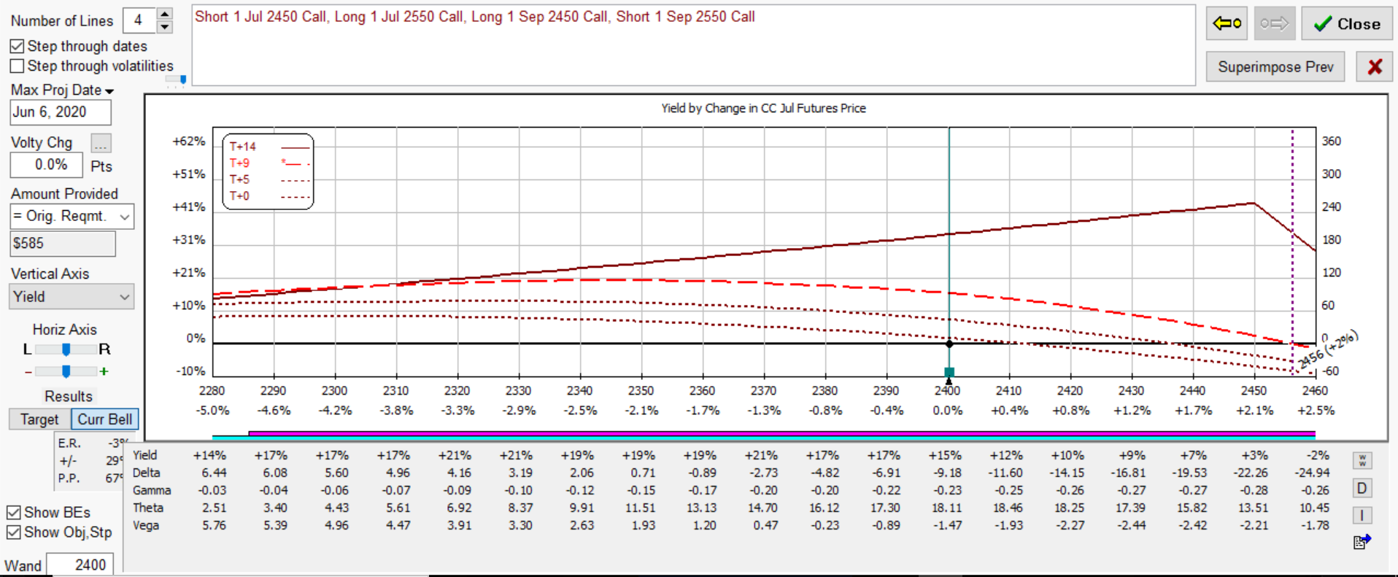Click the Delta value '-24.94'
The height and width of the screenshot is (577, 1398).
pos(1313,473)
